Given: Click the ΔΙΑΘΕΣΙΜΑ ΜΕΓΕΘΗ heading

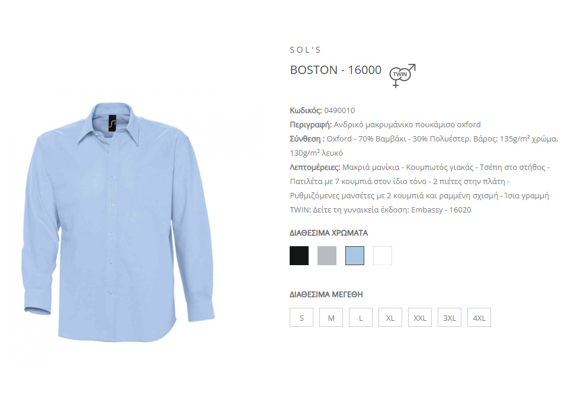Looking at the screenshot, I should pyautogui.click(x=326, y=295).
